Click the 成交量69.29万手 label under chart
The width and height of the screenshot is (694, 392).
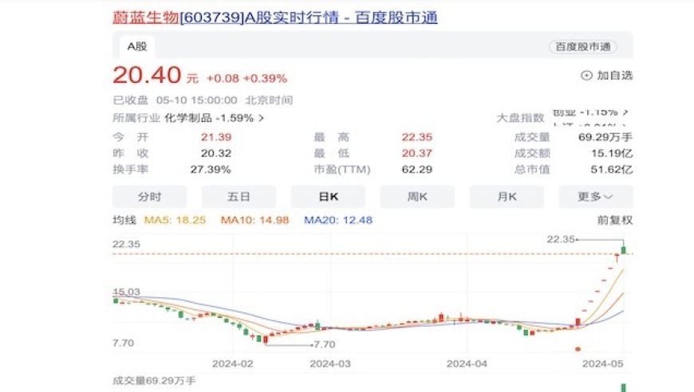pyautogui.click(x=154, y=381)
